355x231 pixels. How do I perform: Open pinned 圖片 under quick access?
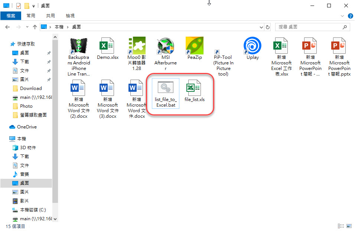[x=20, y=80]
